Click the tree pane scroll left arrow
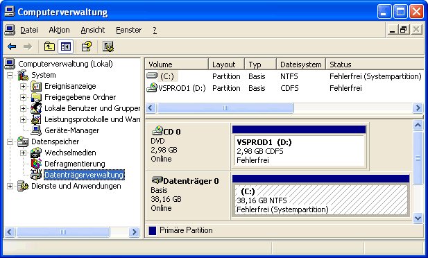Image resolution: width=428 pixels, height=258 pixels. coord(10,232)
